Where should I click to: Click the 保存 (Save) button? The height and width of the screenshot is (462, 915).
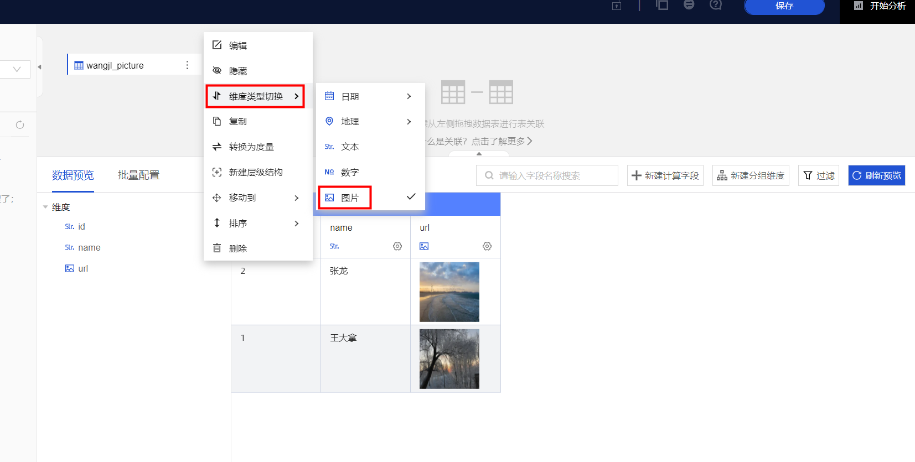784,6
